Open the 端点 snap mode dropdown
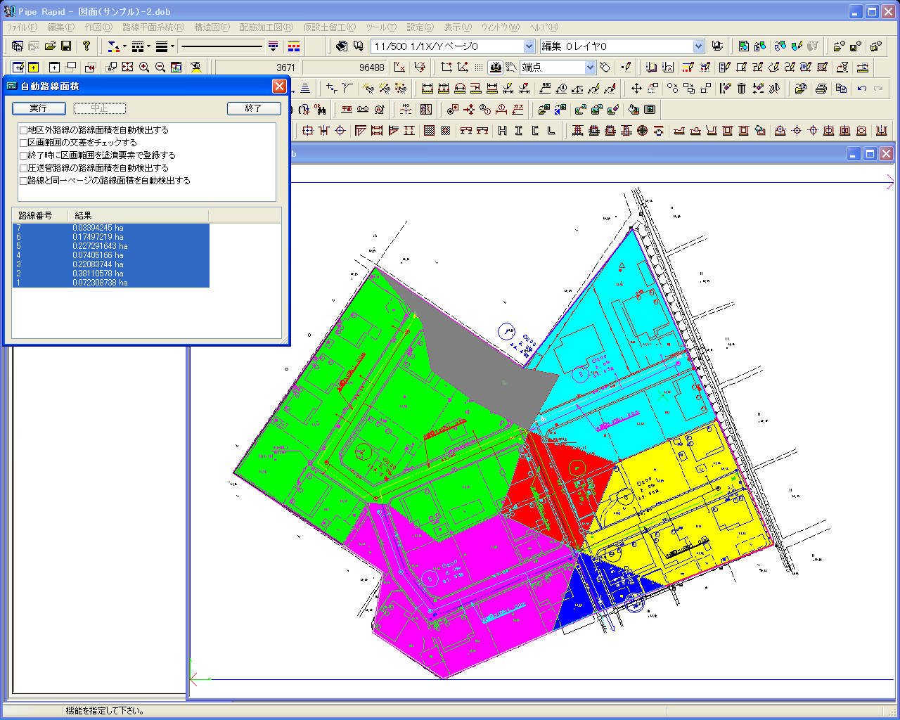900x720 pixels. [x=590, y=67]
